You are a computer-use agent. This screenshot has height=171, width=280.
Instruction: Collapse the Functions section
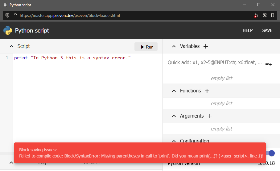(174, 91)
